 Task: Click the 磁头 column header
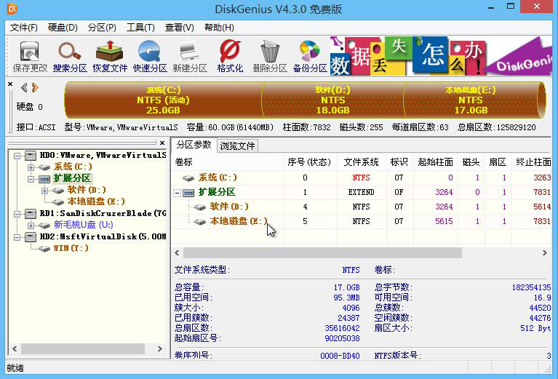471,162
